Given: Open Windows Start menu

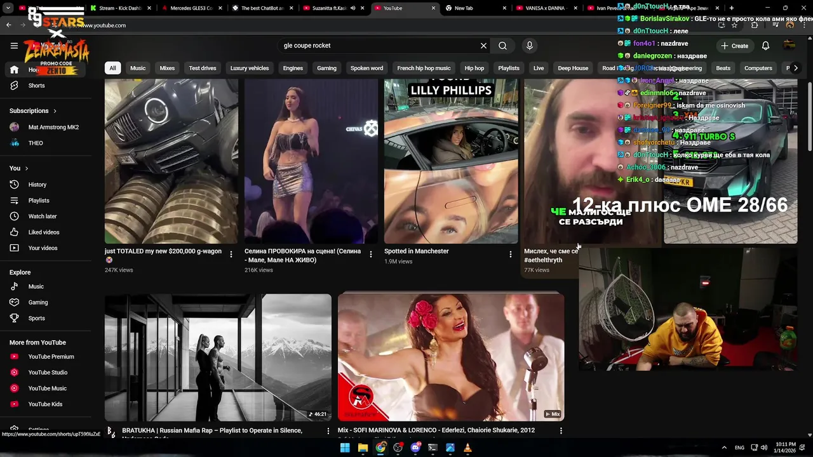Looking at the screenshot, I should click(345, 447).
